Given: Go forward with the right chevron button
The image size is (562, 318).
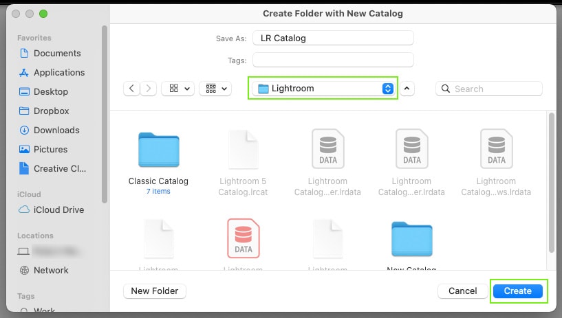Looking at the screenshot, I should (149, 89).
